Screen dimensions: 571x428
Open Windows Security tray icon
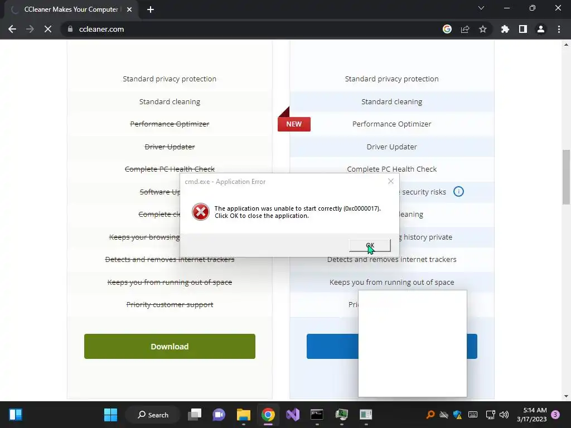coord(457,415)
